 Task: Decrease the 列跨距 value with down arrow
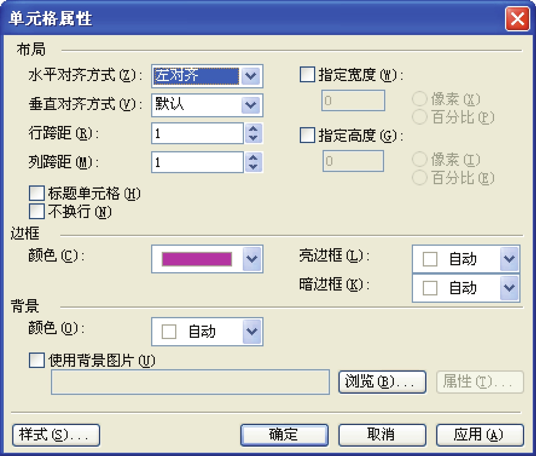tap(253, 167)
